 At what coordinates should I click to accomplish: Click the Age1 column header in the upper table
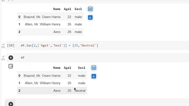click(x=68, y=9)
